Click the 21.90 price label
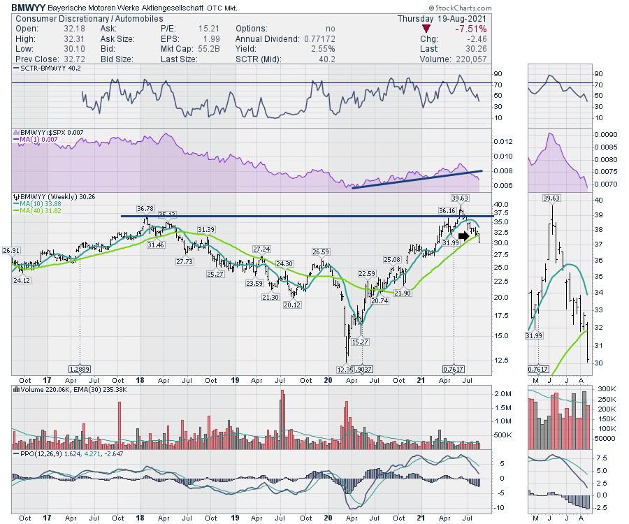 [403, 293]
